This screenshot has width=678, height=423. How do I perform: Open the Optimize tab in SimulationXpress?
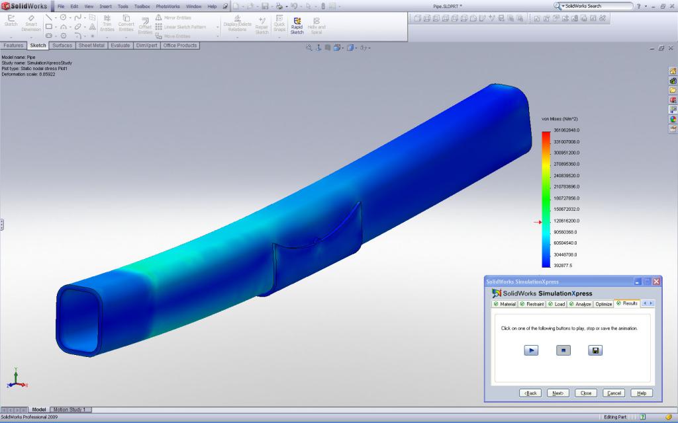(x=603, y=304)
